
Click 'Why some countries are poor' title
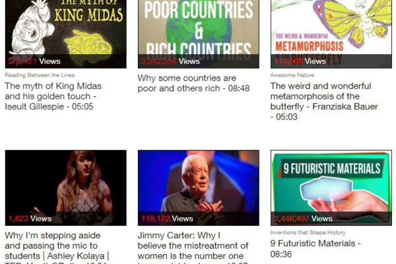[193, 83]
